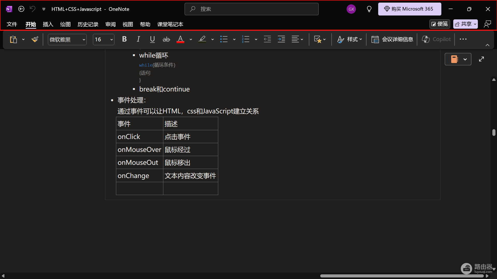Click the horizontal scrollbar left arrow
Image resolution: width=497 pixels, height=279 pixels.
[3, 276]
